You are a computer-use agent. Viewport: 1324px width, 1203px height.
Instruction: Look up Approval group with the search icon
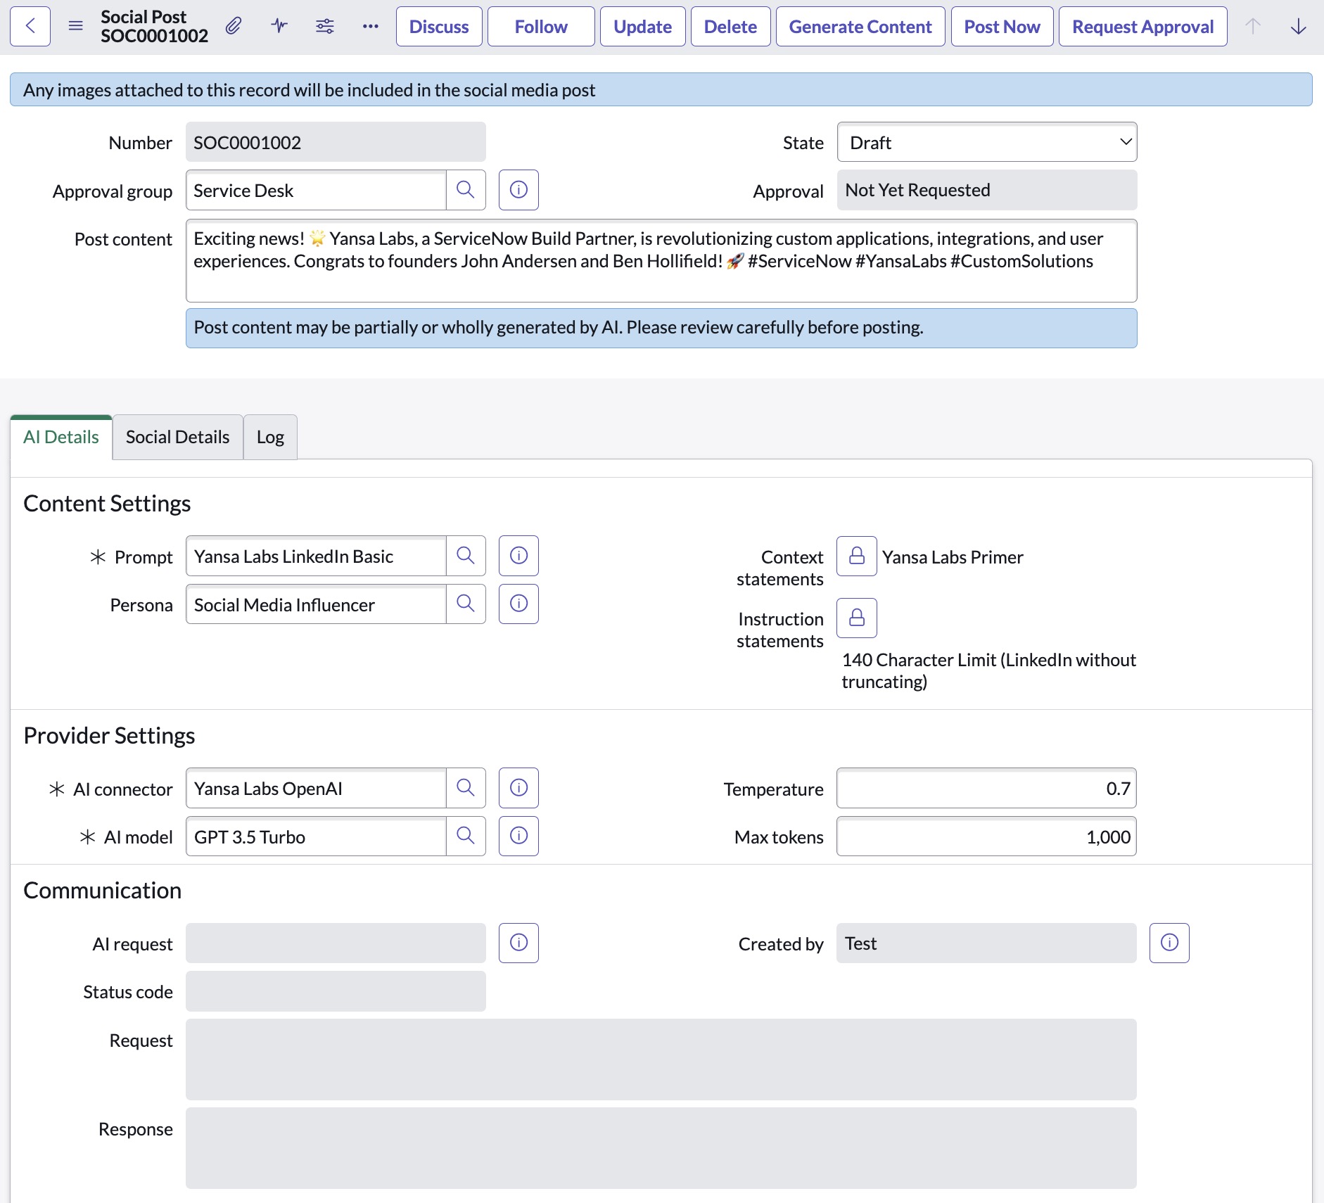pos(466,190)
